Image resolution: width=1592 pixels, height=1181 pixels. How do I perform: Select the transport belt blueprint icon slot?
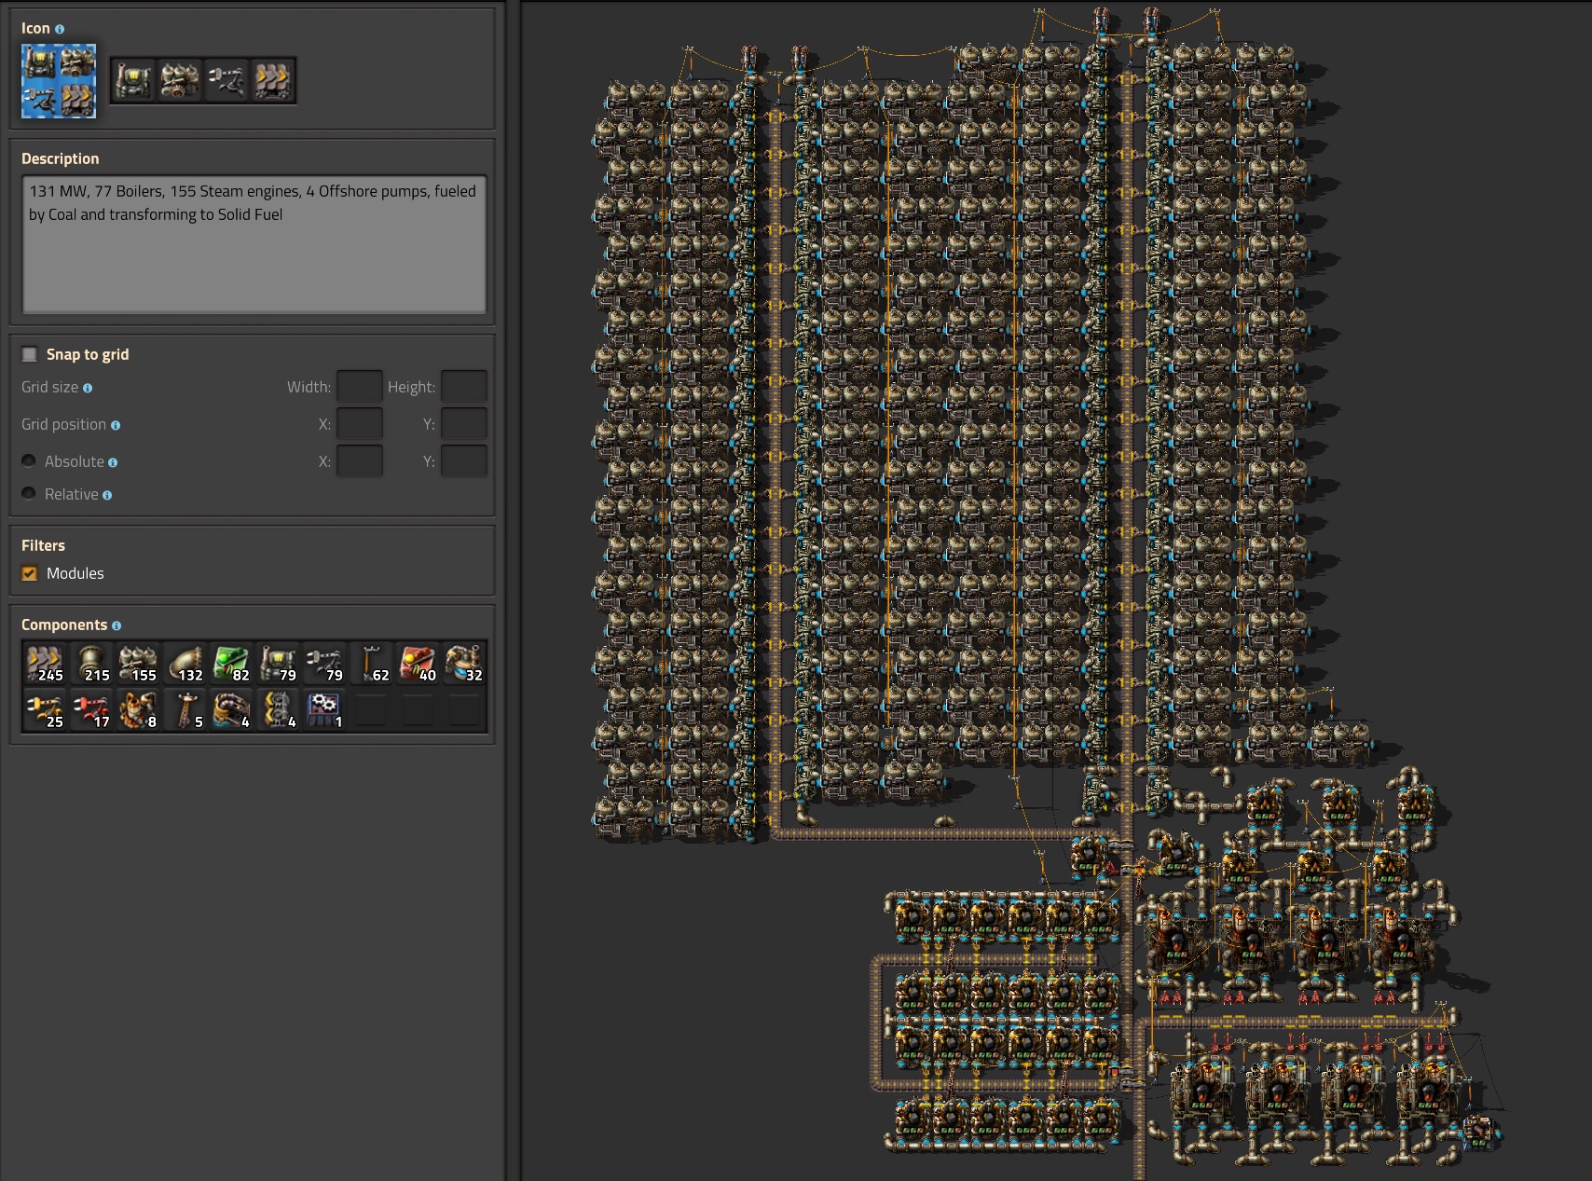click(x=273, y=80)
